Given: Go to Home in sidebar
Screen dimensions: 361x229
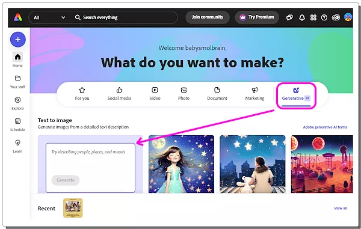Looking at the screenshot, I should tap(17, 60).
